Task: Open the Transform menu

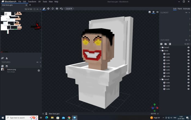Action: 32,2
